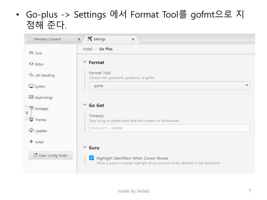The image size is (267, 200).
Task: Click the Go Plus breadcrumb
Action: click(x=106, y=49)
